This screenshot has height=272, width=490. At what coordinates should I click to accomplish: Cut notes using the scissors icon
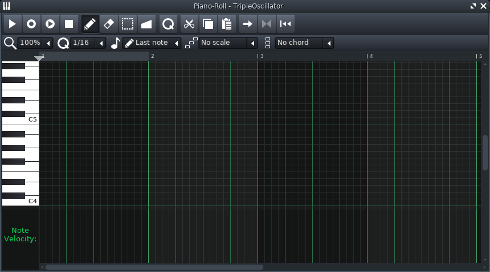[189, 24]
